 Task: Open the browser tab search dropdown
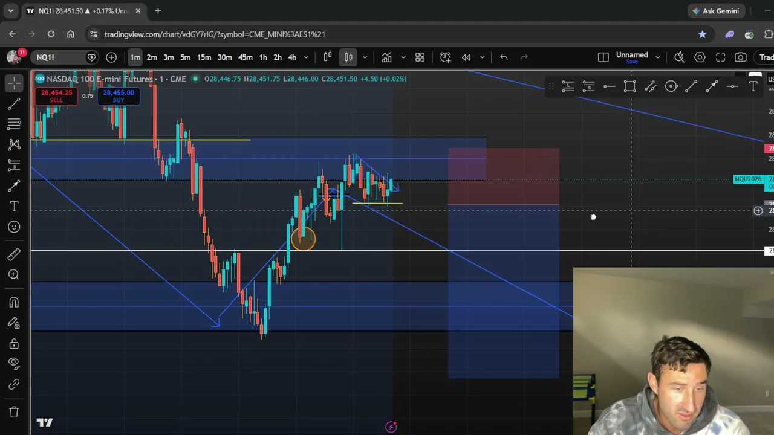10,11
